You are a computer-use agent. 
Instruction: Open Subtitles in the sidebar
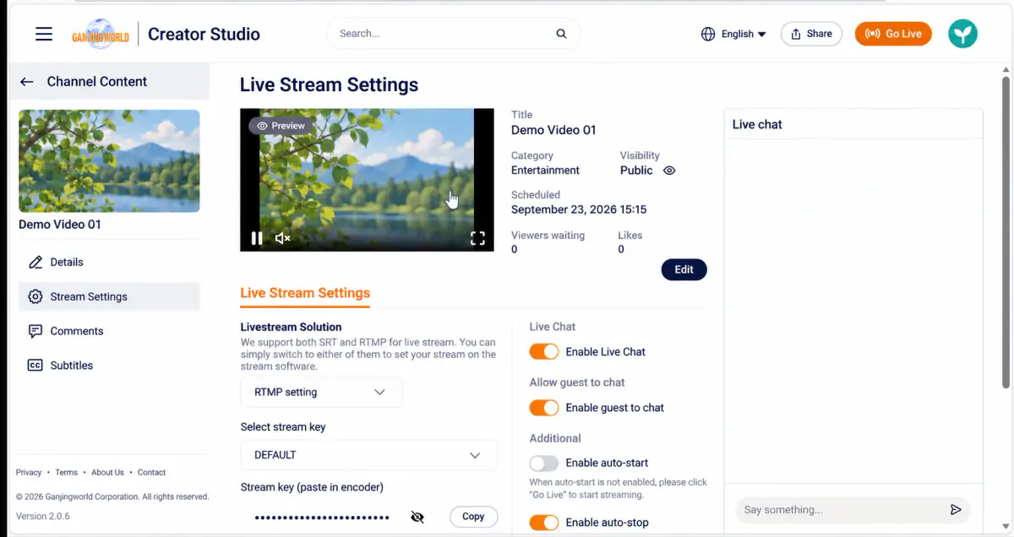109,366
